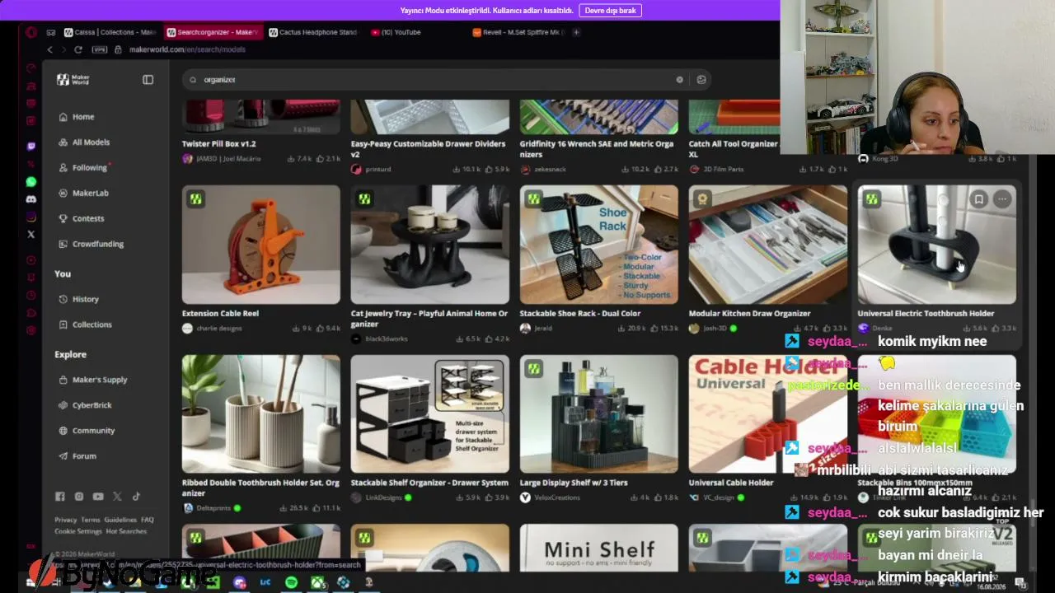Open image search in the search bar
The width and height of the screenshot is (1055, 593).
(701, 80)
